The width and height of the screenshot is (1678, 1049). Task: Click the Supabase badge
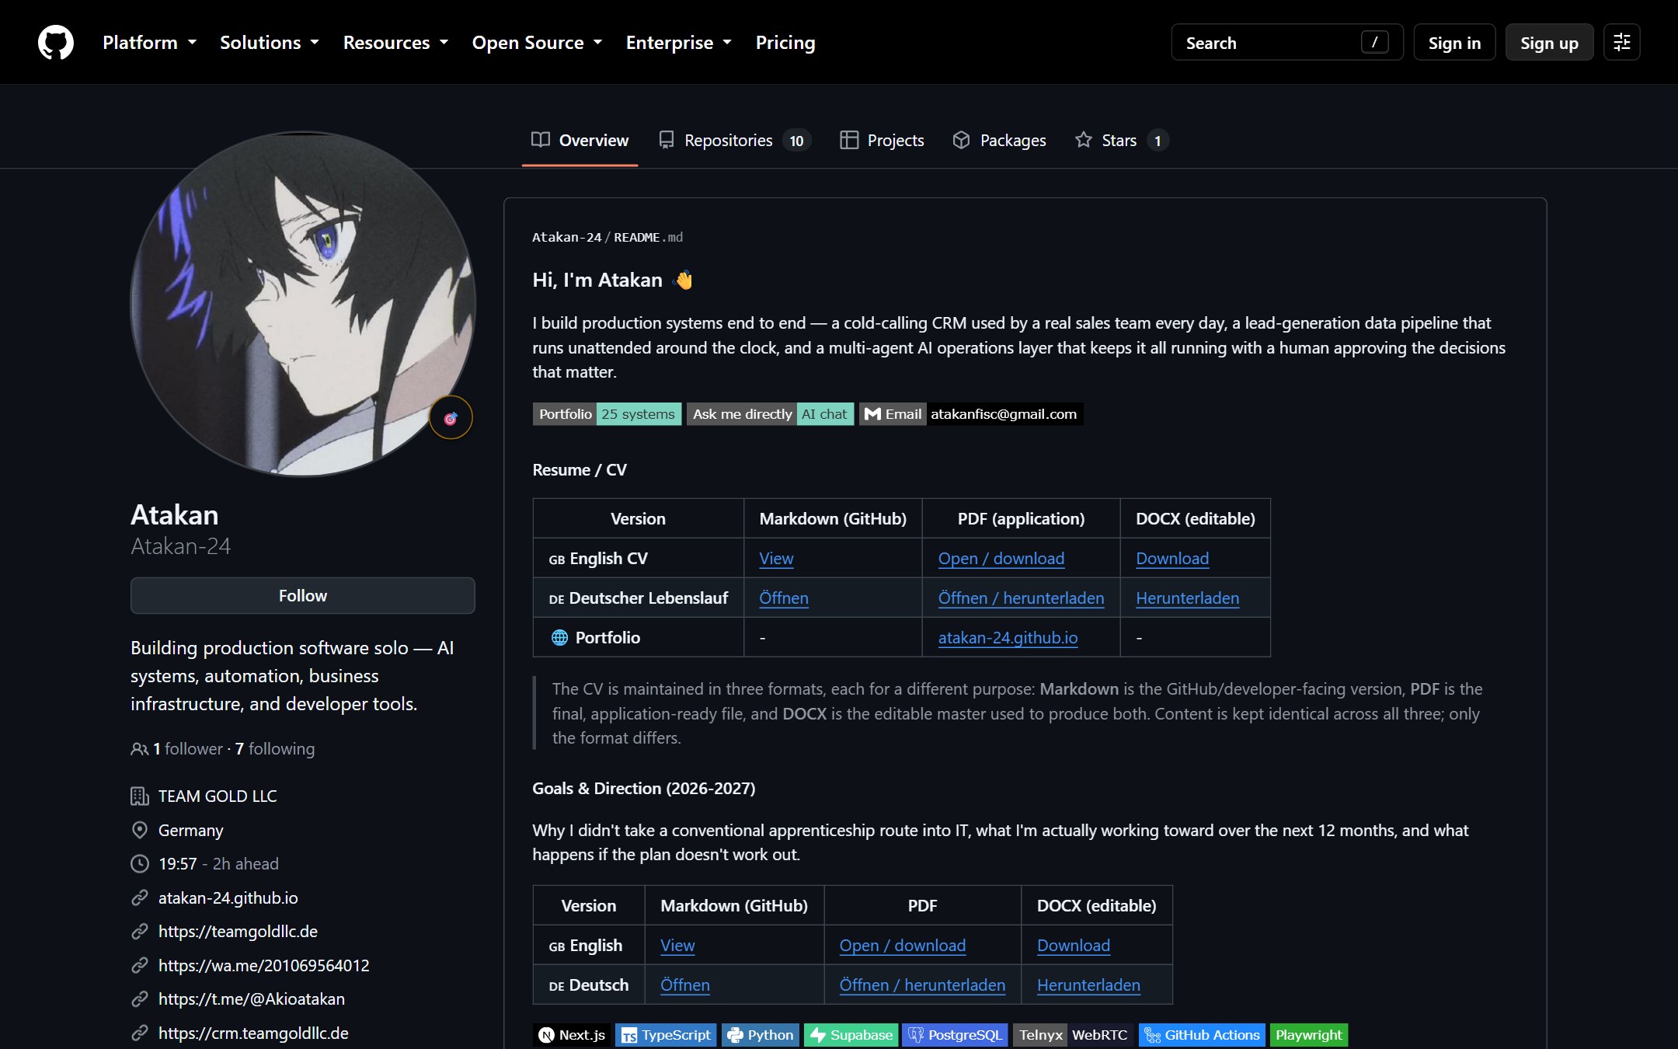tap(851, 1035)
